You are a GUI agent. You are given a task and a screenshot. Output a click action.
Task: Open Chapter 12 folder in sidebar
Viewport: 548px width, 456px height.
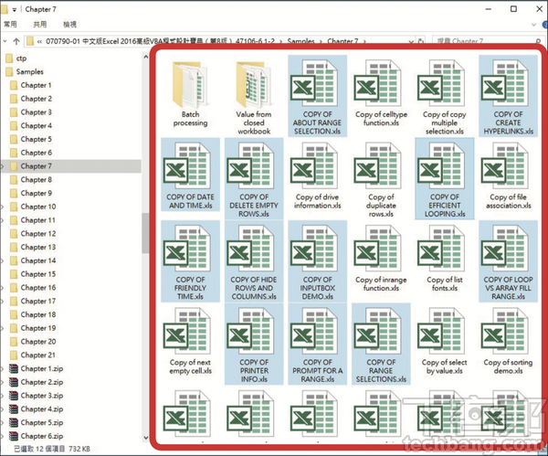37,234
